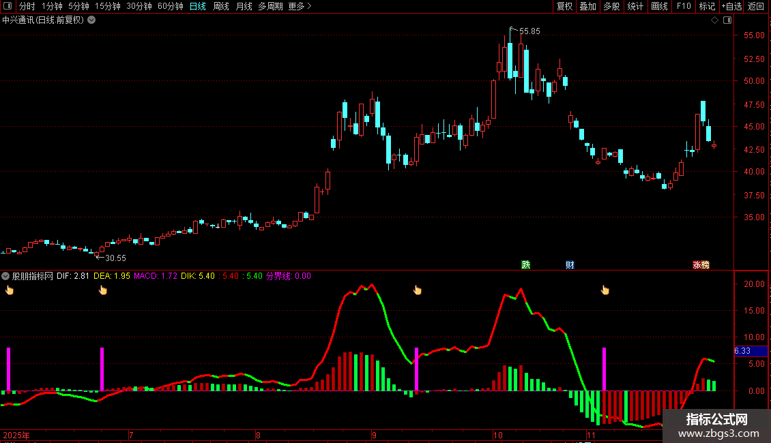Viewport: 771px width, 443px height.
Task: Open F10 company information
Action: click(x=684, y=6)
